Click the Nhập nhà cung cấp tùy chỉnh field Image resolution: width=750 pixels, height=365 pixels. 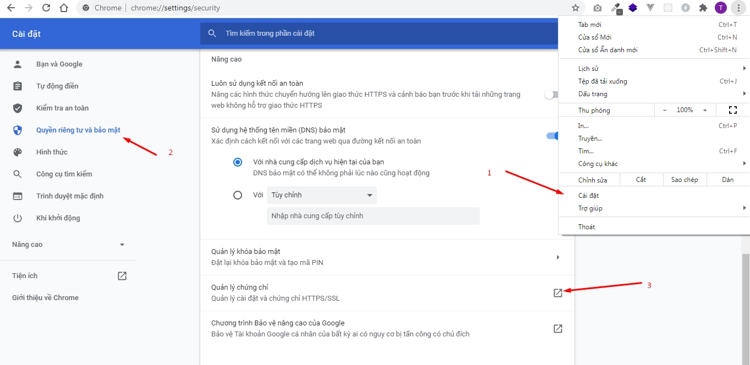[373, 216]
